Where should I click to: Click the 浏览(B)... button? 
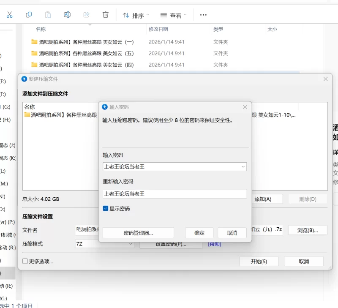[308, 230]
